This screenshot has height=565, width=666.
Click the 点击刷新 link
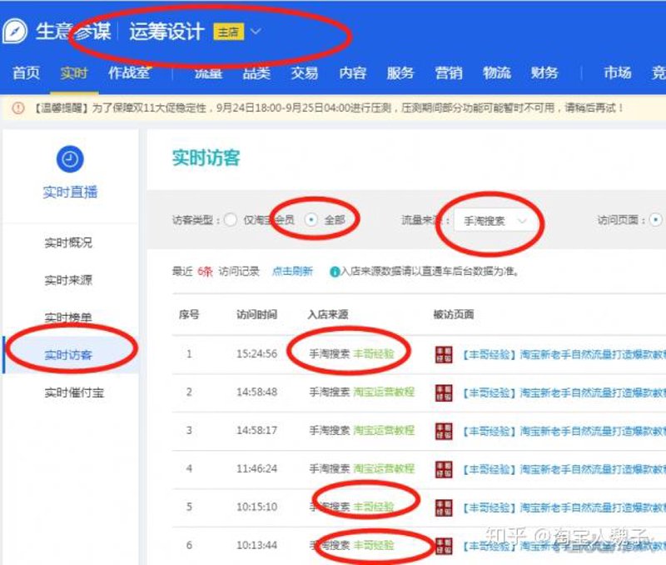292,271
